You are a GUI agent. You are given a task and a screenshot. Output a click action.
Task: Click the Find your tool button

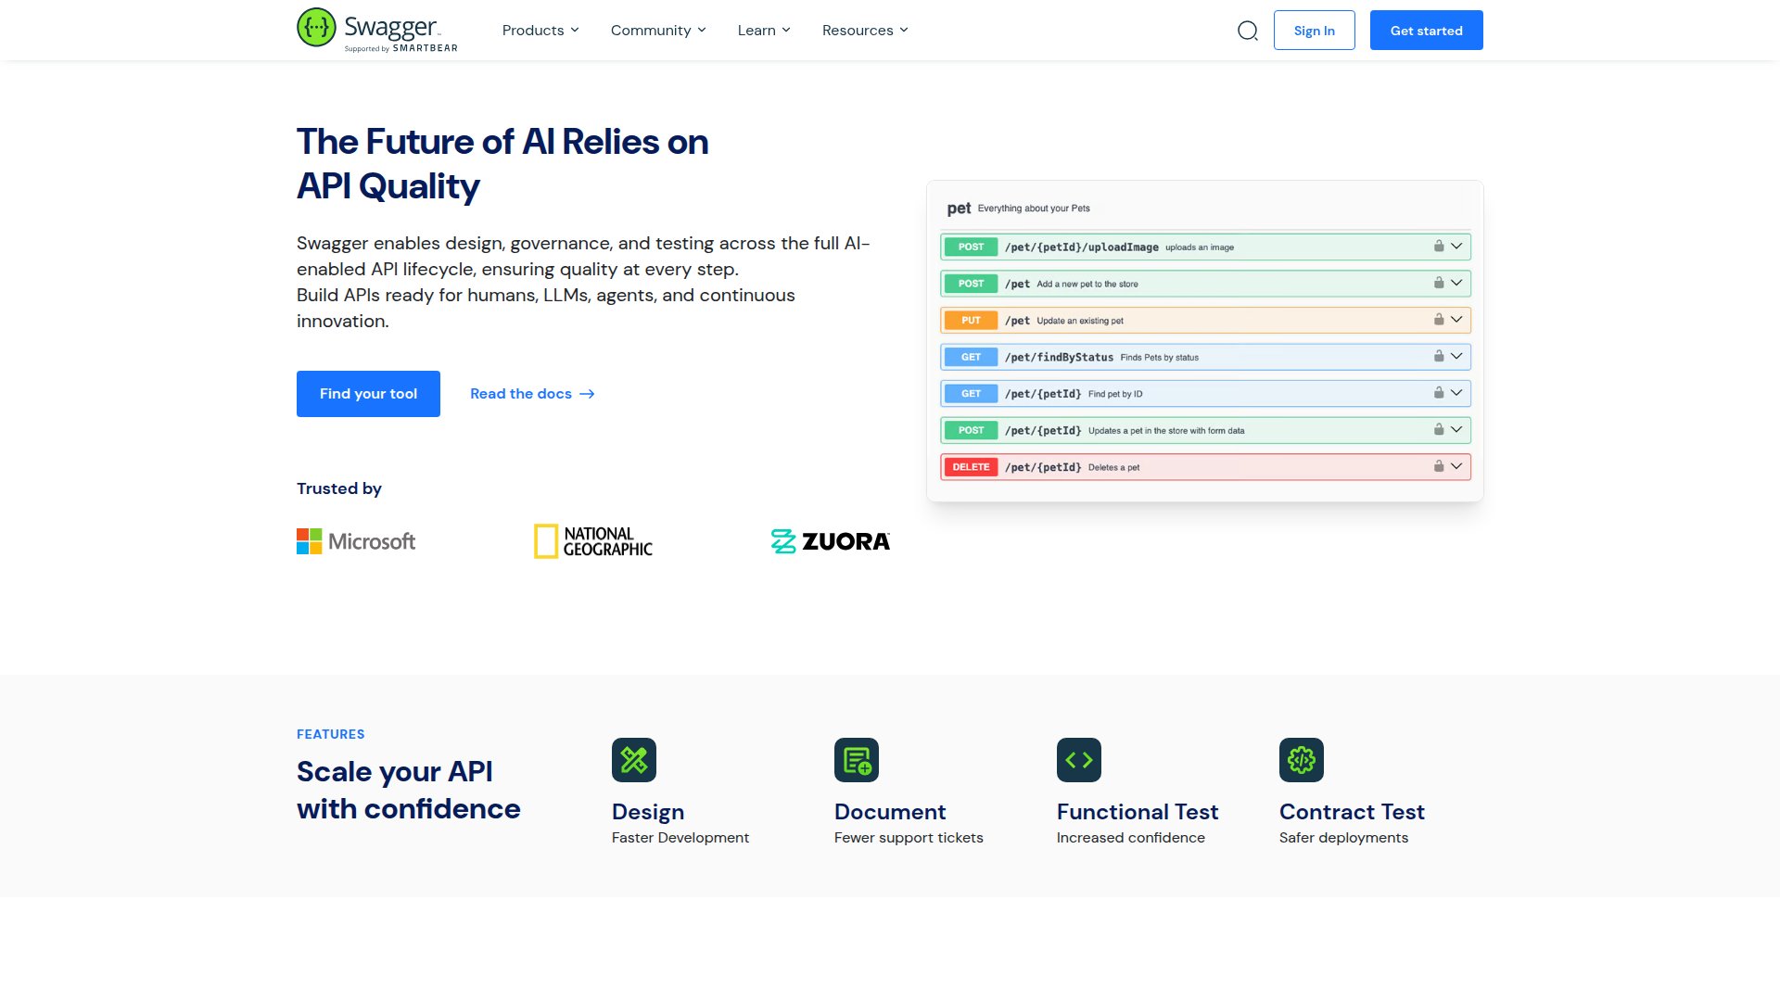pyautogui.click(x=368, y=394)
